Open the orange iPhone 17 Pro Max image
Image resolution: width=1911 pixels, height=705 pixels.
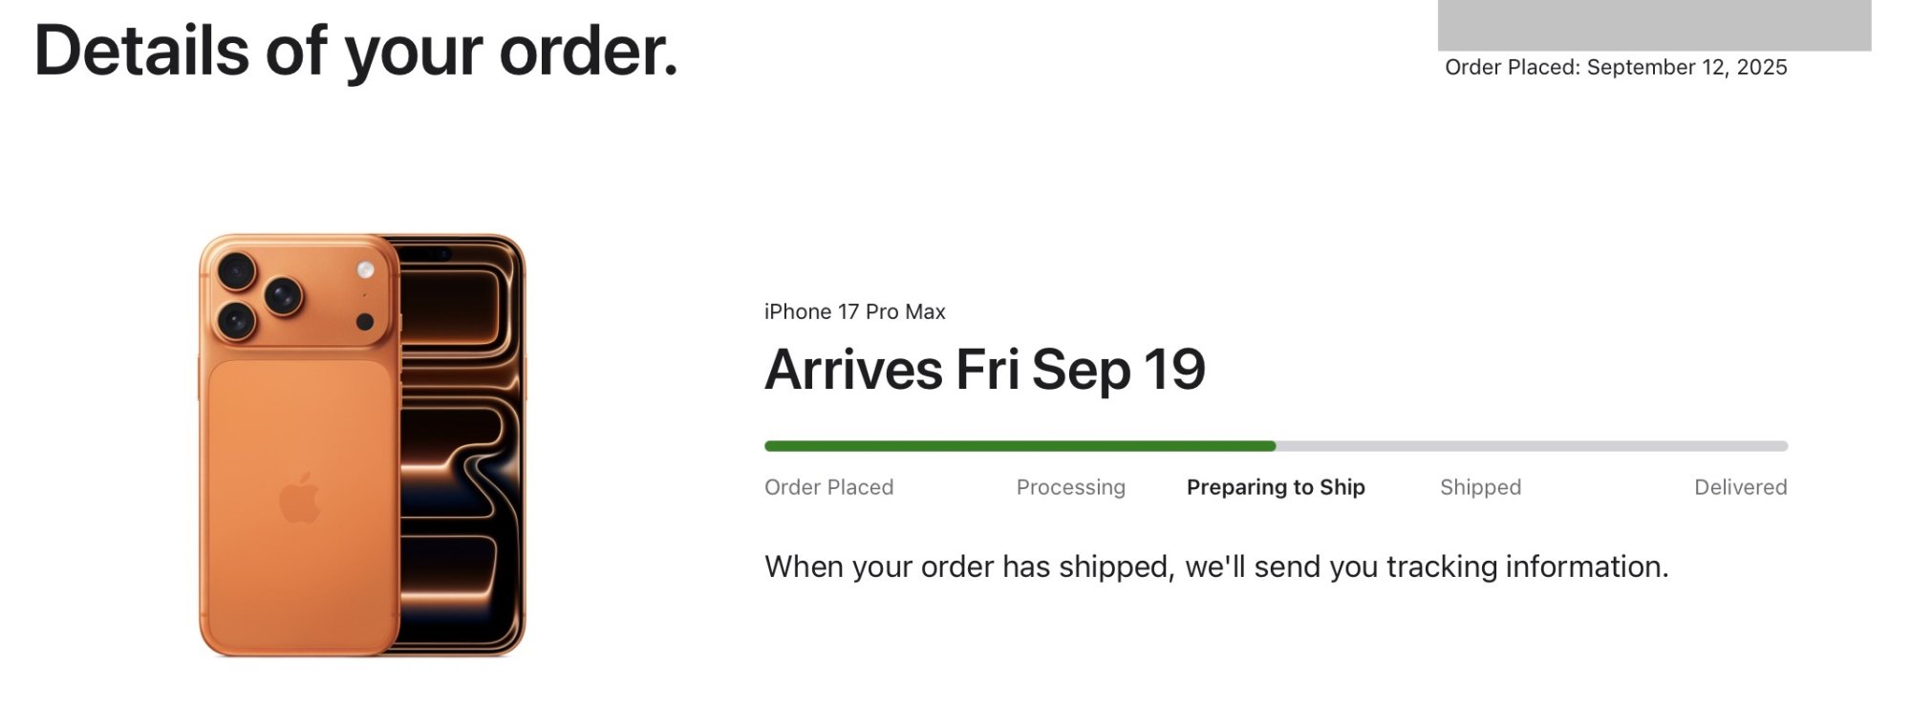pyautogui.click(x=362, y=445)
